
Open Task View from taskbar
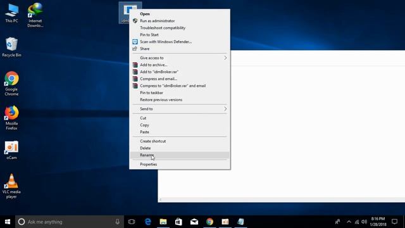[132, 222]
